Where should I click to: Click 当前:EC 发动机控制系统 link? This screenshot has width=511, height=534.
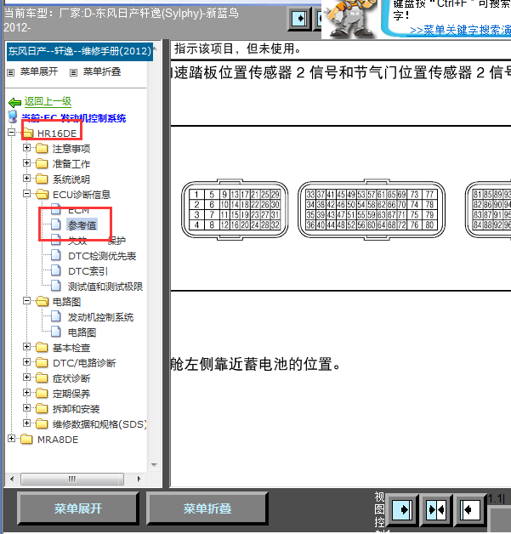coord(73,118)
